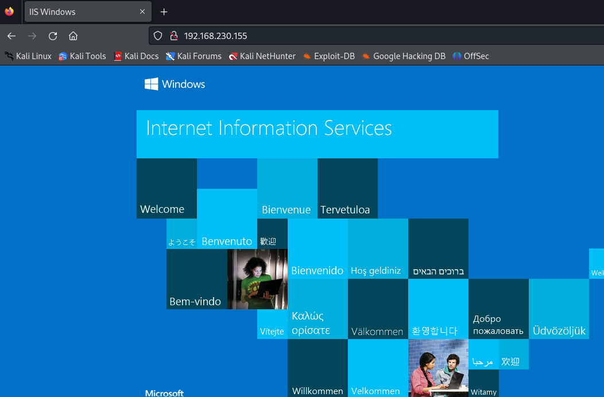Open the Exploit-DB bookmark
This screenshot has height=397, width=604.
328,56
